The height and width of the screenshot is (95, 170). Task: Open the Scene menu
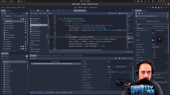[3, 8]
